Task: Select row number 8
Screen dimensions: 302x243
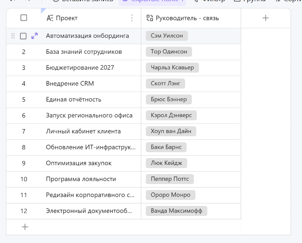Action: pos(24,147)
